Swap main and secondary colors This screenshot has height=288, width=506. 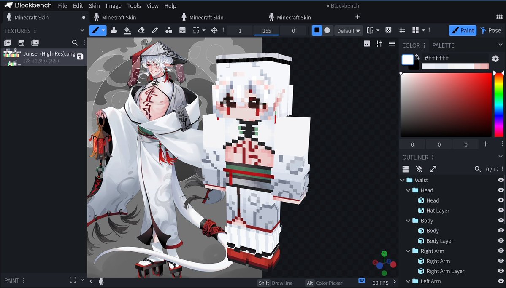click(x=417, y=57)
